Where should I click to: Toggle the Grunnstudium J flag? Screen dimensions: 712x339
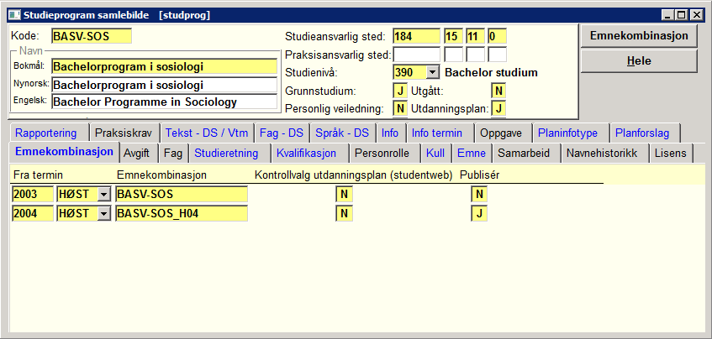click(400, 91)
